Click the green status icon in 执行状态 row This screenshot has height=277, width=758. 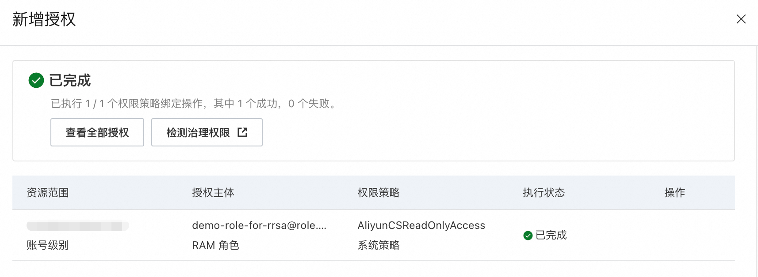pos(528,236)
